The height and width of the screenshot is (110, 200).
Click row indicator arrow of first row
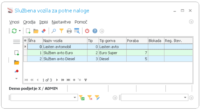click(25, 47)
